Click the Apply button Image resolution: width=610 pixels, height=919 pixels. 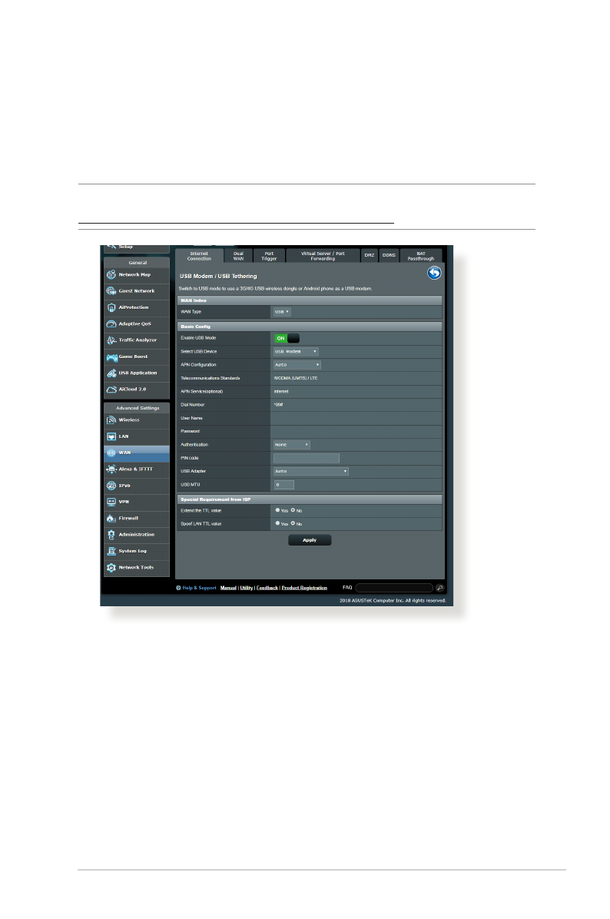pyautogui.click(x=310, y=540)
